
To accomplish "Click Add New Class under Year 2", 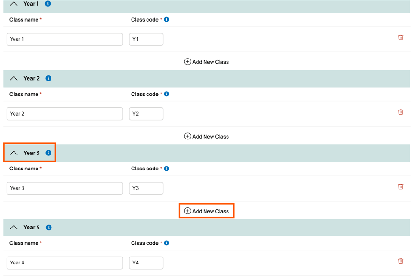I will 206,136.
